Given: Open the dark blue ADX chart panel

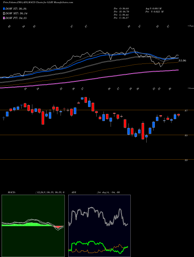Looking at the screenshot, I should pyautogui.click(x=99, y=226).
